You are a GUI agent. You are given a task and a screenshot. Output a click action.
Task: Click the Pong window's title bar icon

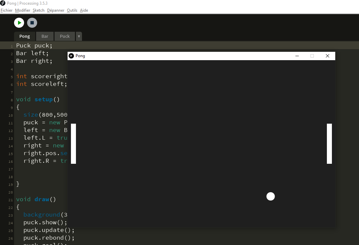click(71, 56)
